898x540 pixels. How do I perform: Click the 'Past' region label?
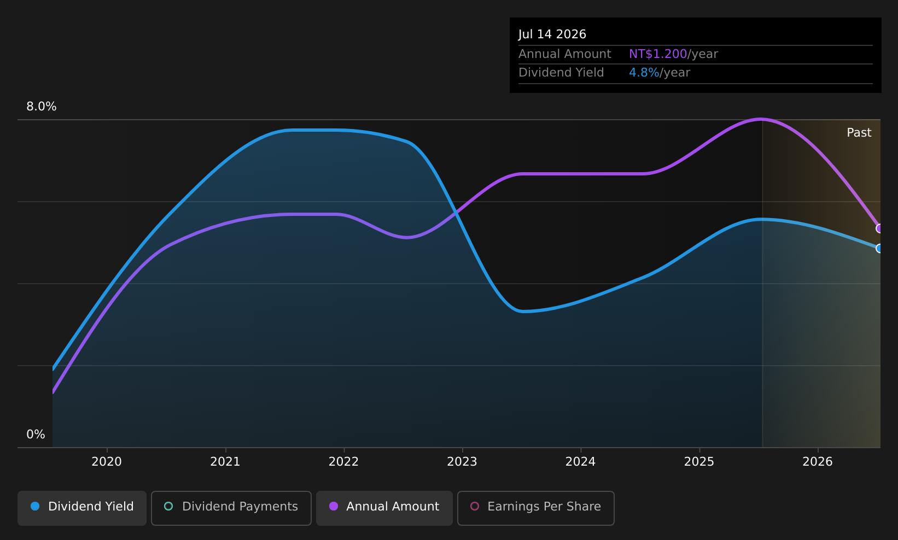[859, 133]
